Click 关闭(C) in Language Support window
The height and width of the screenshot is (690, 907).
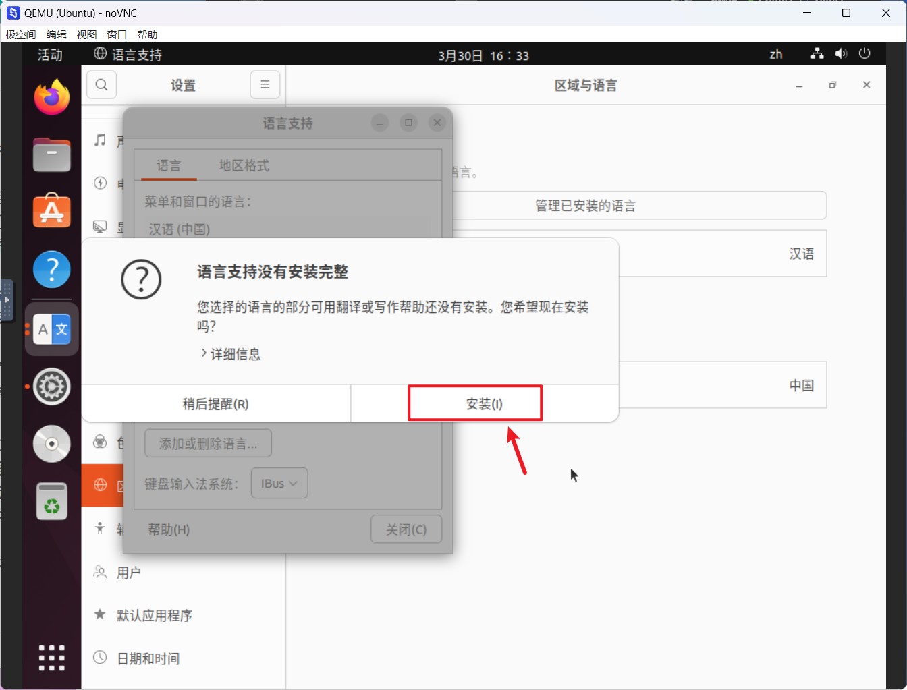(406, 529)
